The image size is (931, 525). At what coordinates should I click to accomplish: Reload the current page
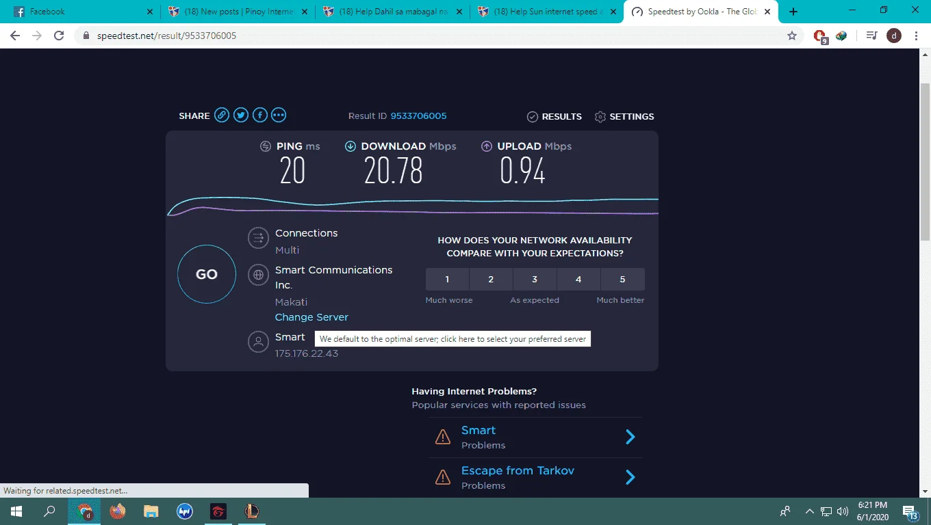59,36
